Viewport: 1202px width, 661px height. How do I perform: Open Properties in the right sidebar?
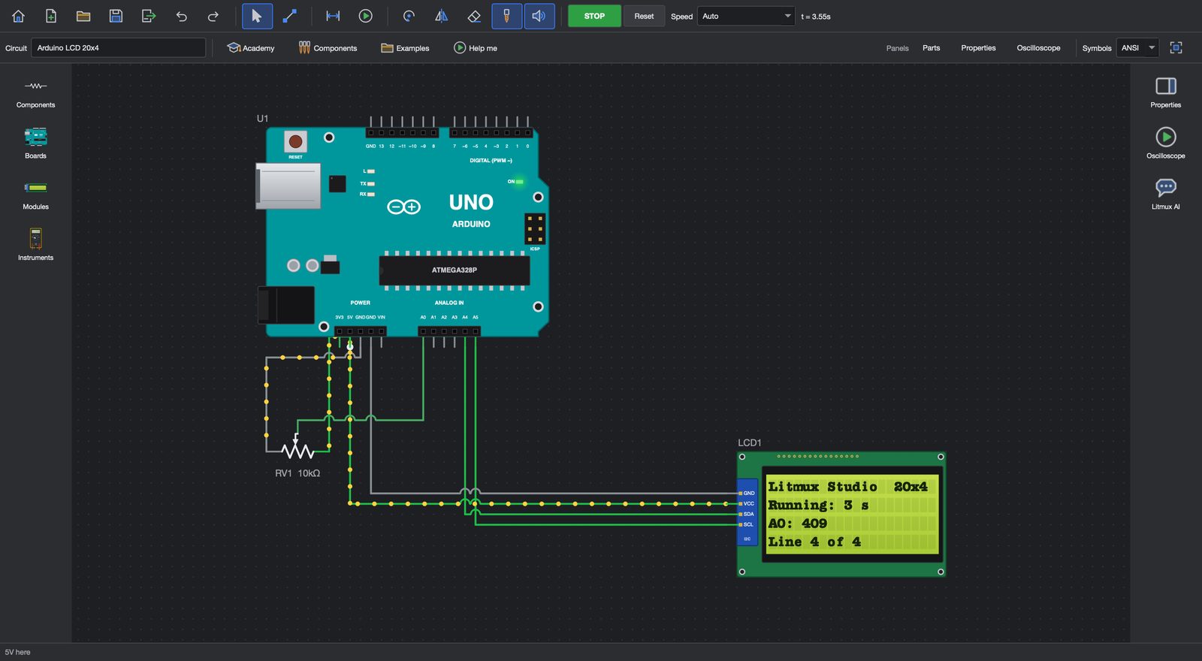tap(1166, 93)
